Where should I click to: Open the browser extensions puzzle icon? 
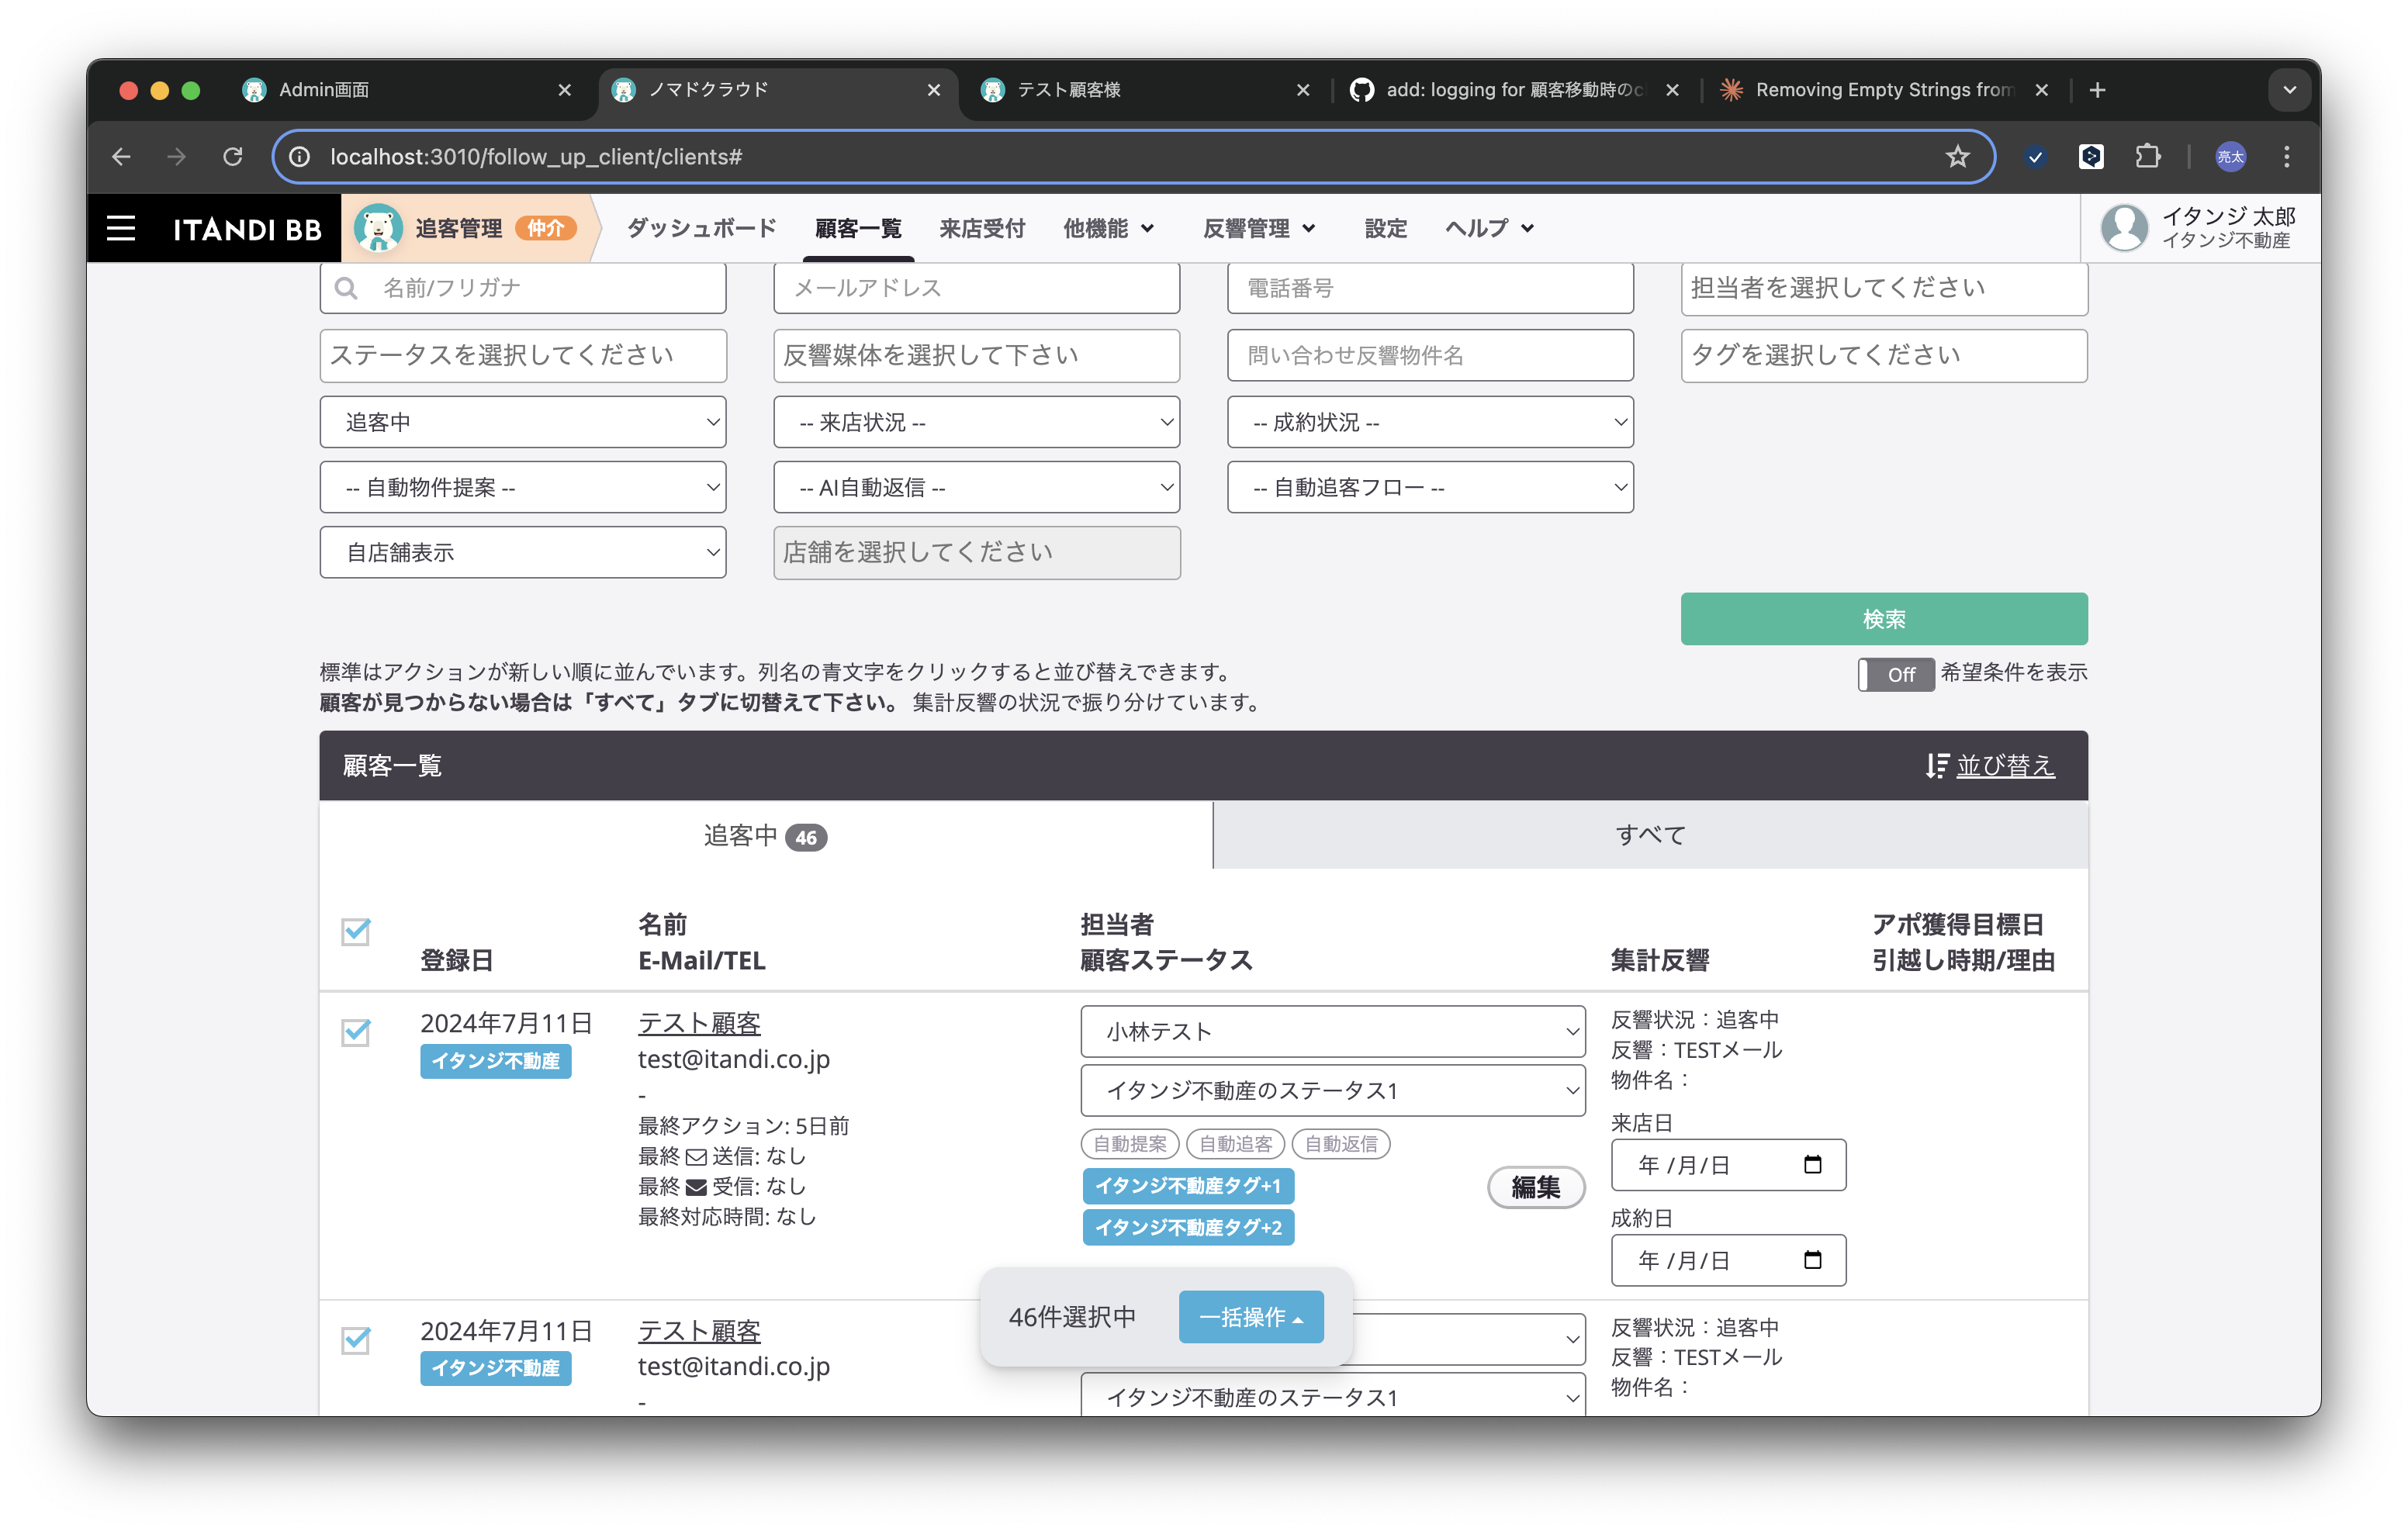point(2147,157)
